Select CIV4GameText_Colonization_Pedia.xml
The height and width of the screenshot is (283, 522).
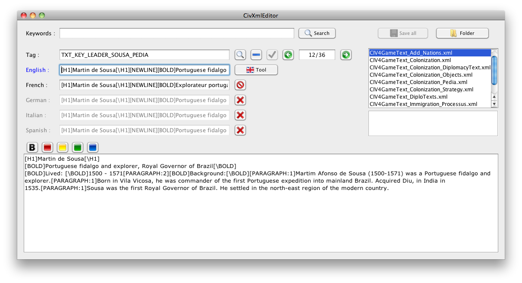coord(430,82)
